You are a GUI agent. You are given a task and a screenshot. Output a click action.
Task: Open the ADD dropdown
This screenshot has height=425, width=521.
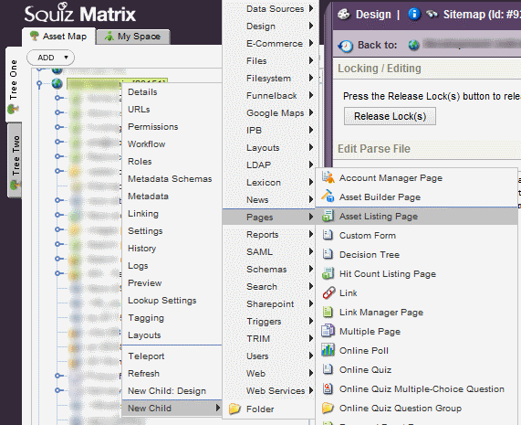50,58
